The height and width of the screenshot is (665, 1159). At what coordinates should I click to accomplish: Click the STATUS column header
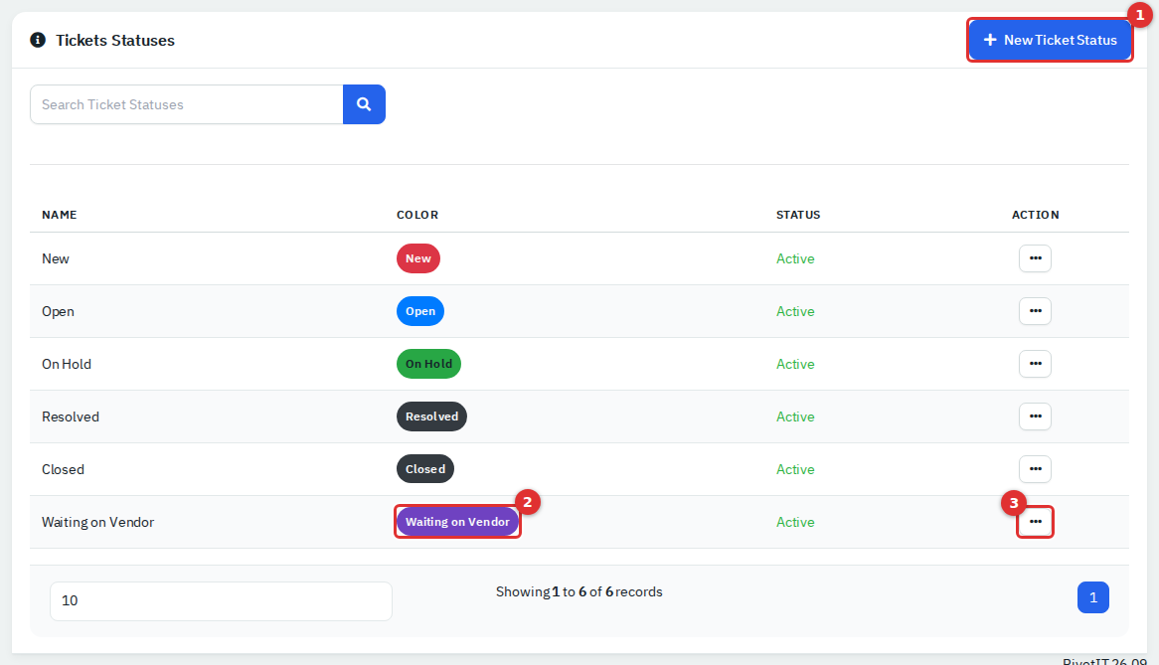coord(798,215)
